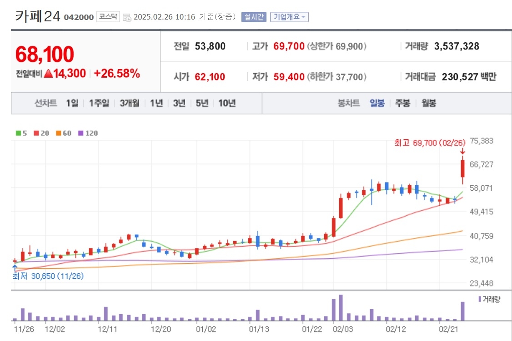Click the 거래량 legend icon in volume chart
The width and height of the screenshot is (512, 341).
(x=480, y=299)
